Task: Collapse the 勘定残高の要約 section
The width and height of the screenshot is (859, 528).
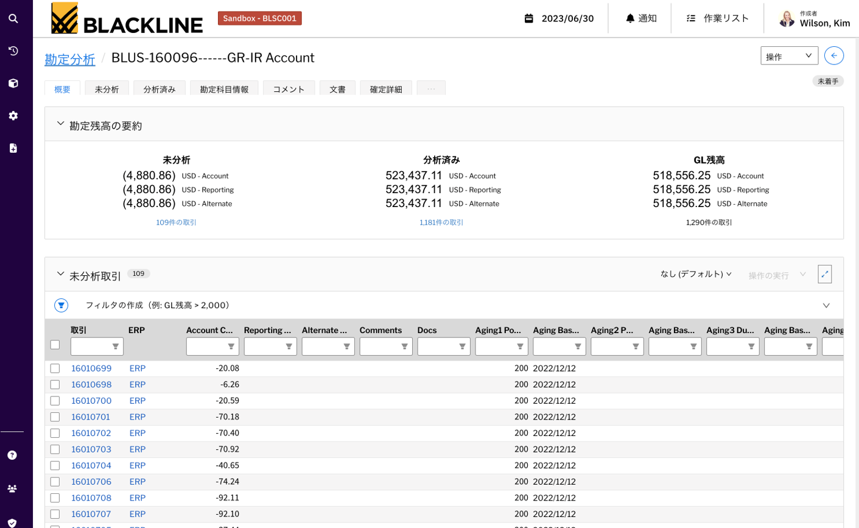Action: (60, 124)
